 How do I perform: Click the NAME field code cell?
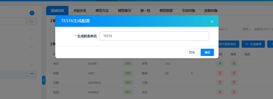[93, 64]
